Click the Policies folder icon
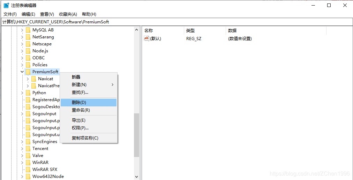This screenshot has height=180, width=353. [x=28, y=65]
